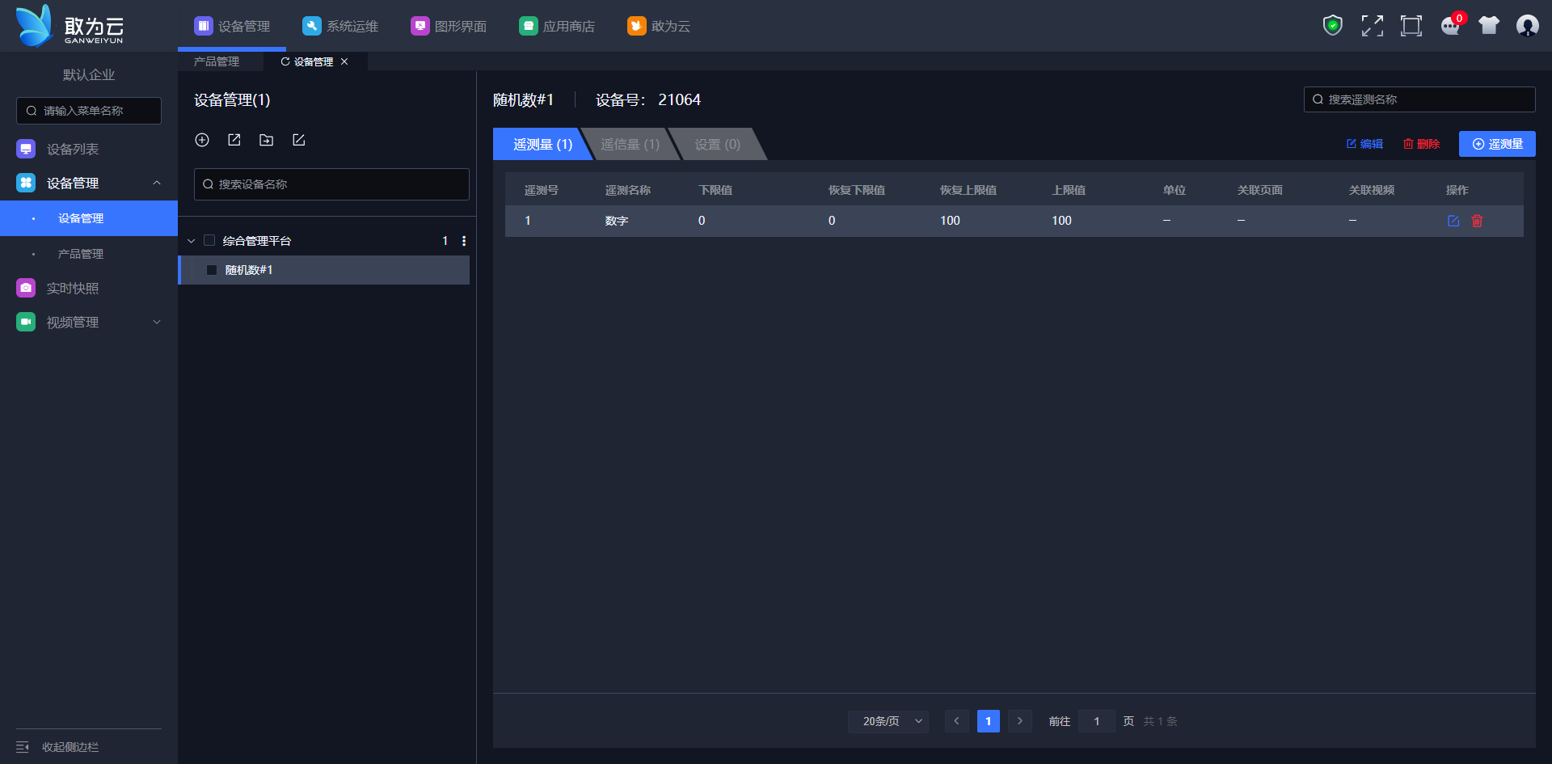
Task: Open the 20条/页 page size dropdown
Action: [x=888, y=721]
